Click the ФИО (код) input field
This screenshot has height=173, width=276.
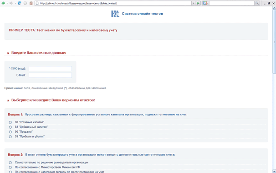point(51,68)
